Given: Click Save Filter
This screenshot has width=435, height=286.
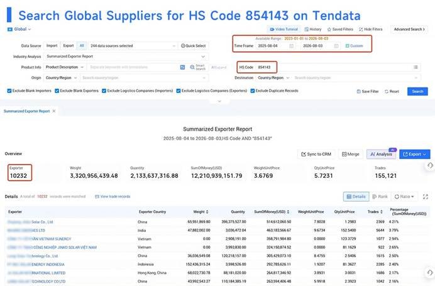Looking at the screenshot, I should point(368,91).
